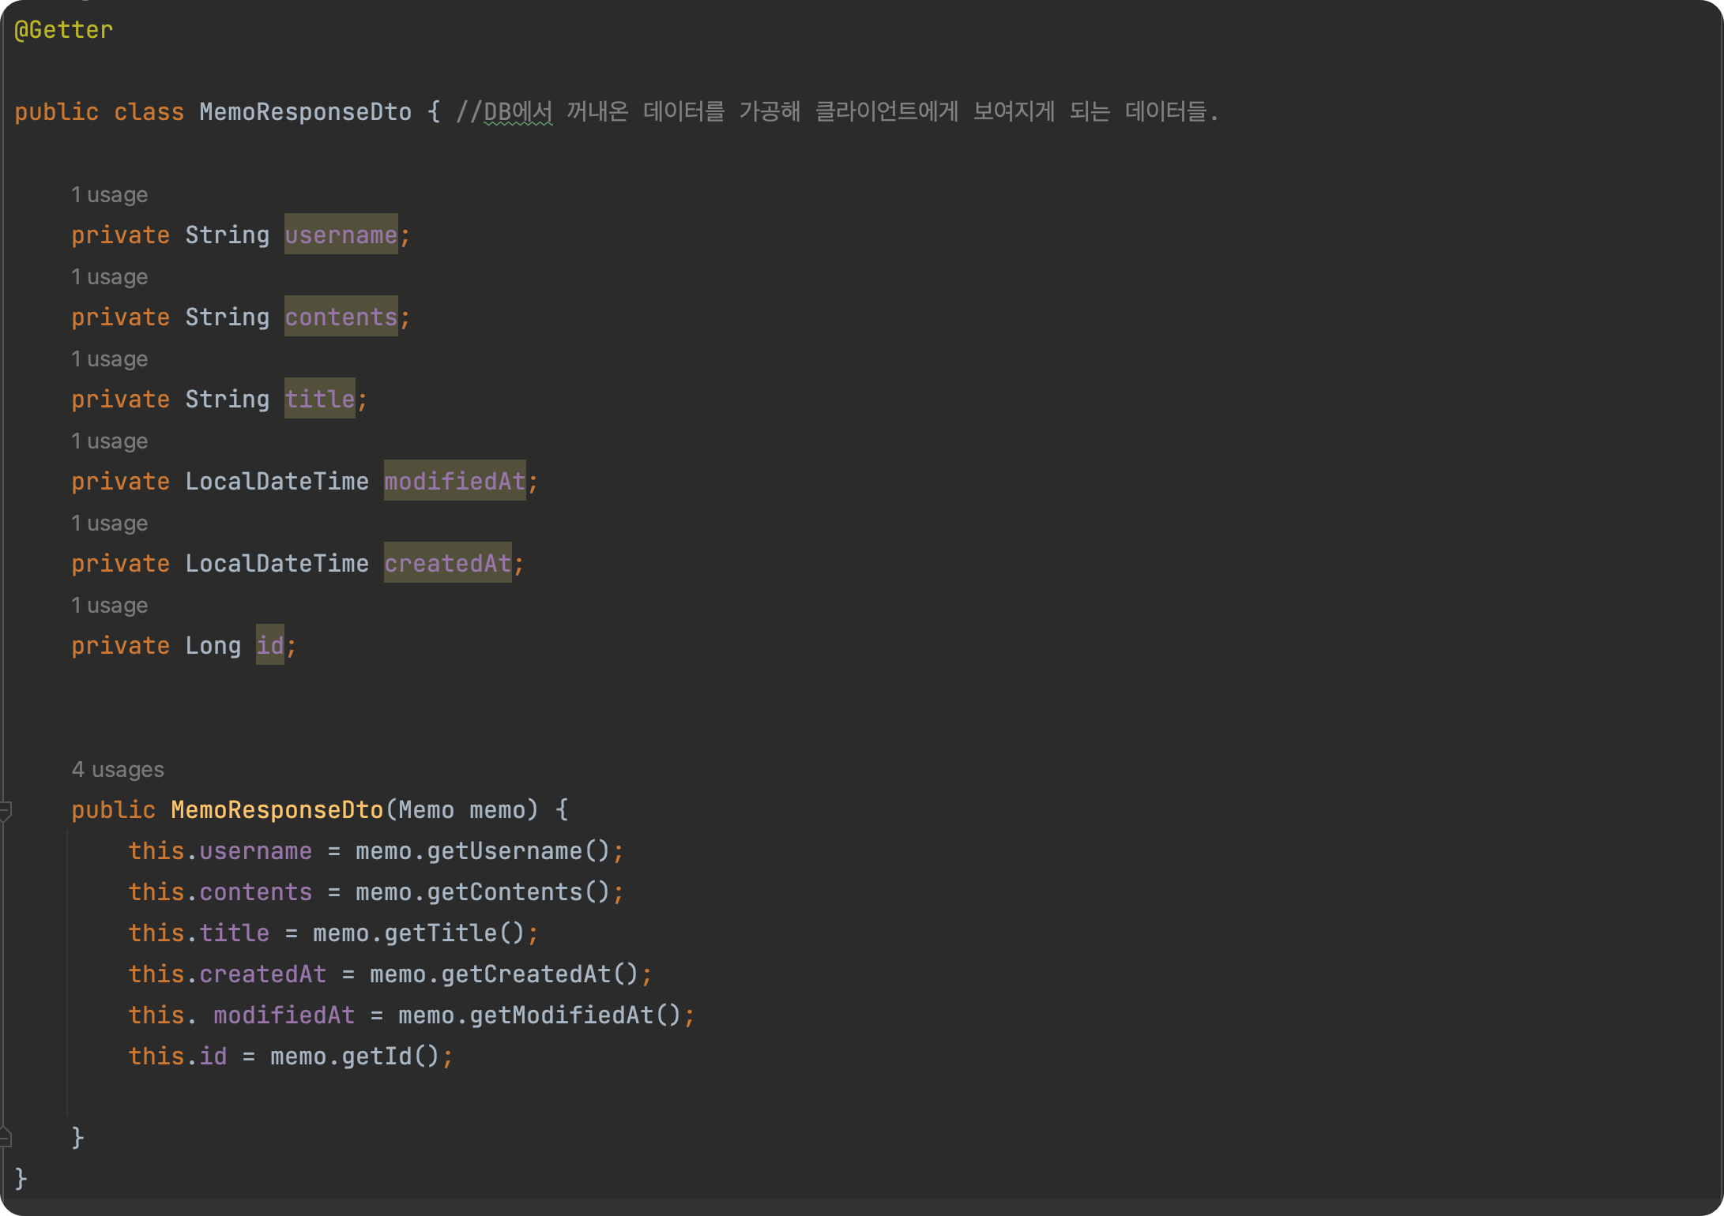Click the highlighted modifiedAt field declaration
This screenshot has width=1724, height=1216.
(454, 482)
